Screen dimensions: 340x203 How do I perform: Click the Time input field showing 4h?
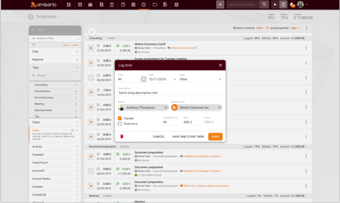pyautogui.click(x=129, y=79)
